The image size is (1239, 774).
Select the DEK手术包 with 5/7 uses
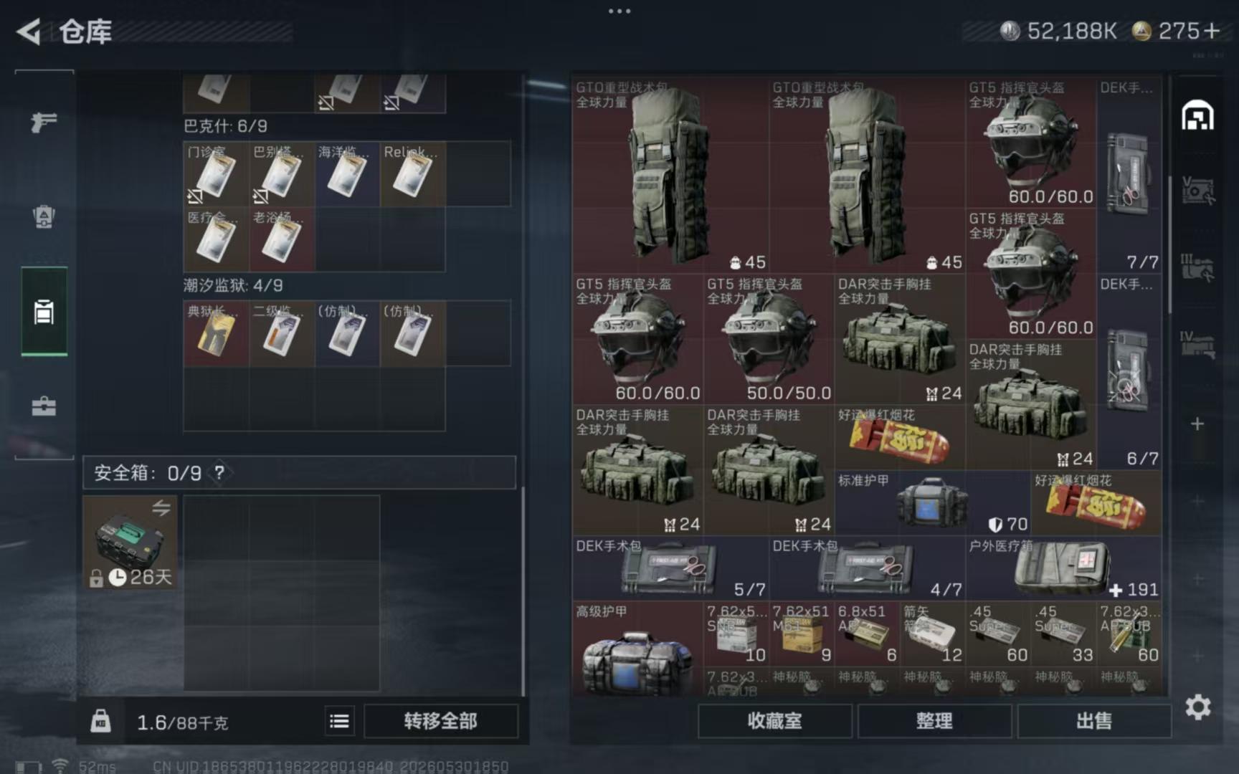[x=670, y=568]
